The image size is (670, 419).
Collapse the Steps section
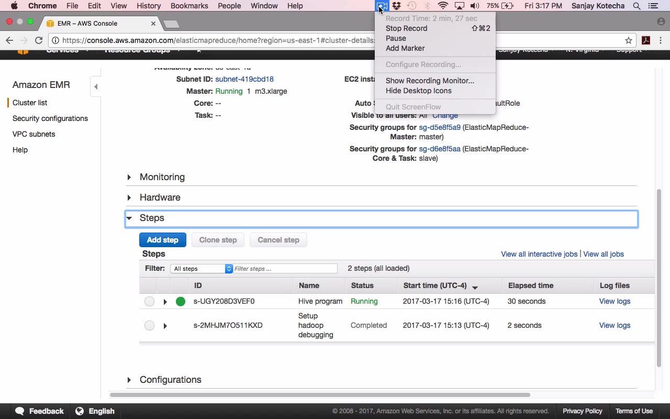[129, 218]
